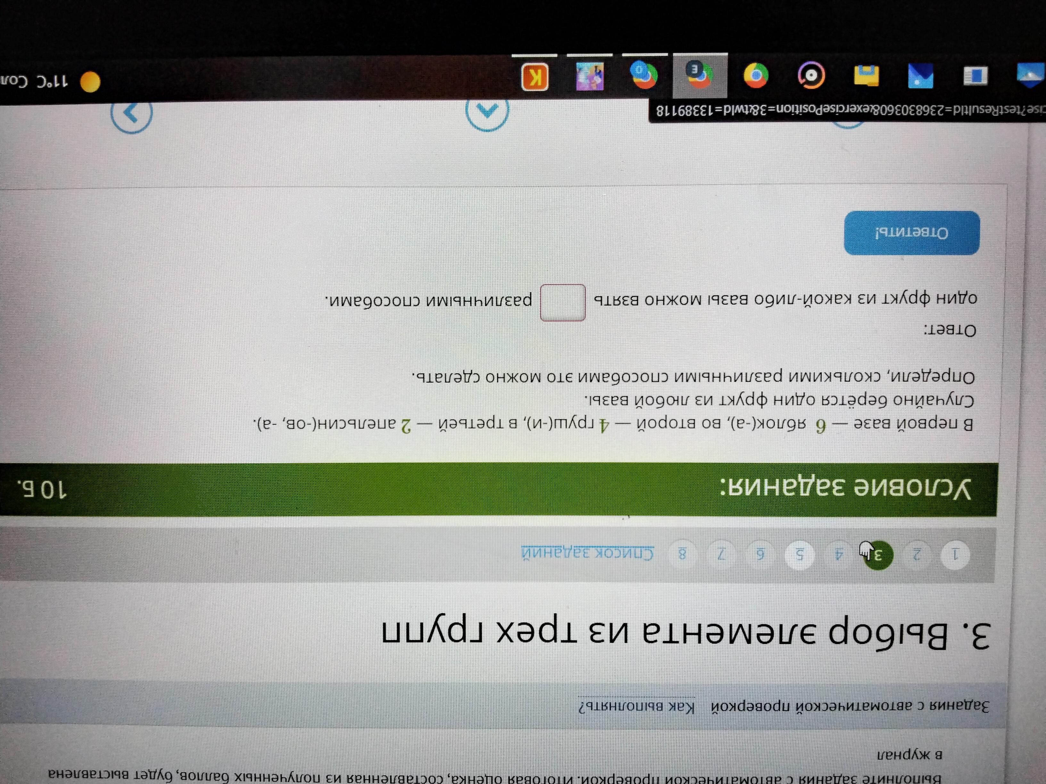Image resolution: width=1046 pixels, height=784 pixels.
Task: Click the answer input box
Action: coord(563,302)
